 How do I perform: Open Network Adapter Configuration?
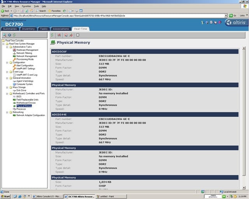[31, 115]
